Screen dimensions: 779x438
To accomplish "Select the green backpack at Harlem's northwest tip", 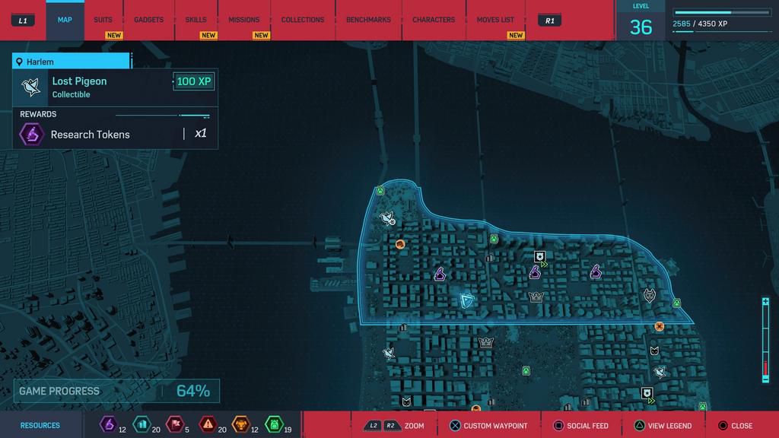I will [380, 191].
